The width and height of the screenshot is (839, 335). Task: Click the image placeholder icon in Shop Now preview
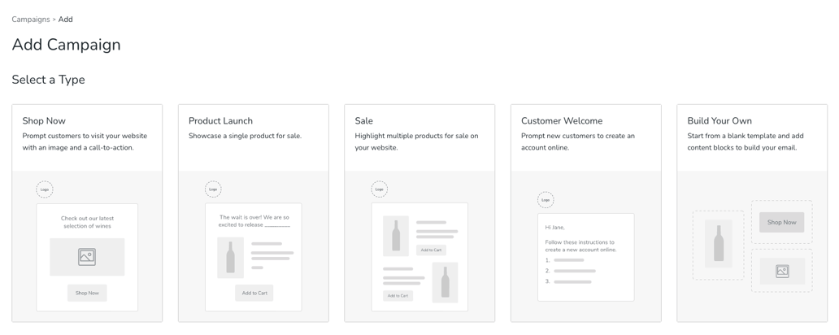[x=87, y=257]
